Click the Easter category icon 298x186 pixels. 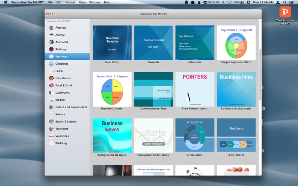51,71
